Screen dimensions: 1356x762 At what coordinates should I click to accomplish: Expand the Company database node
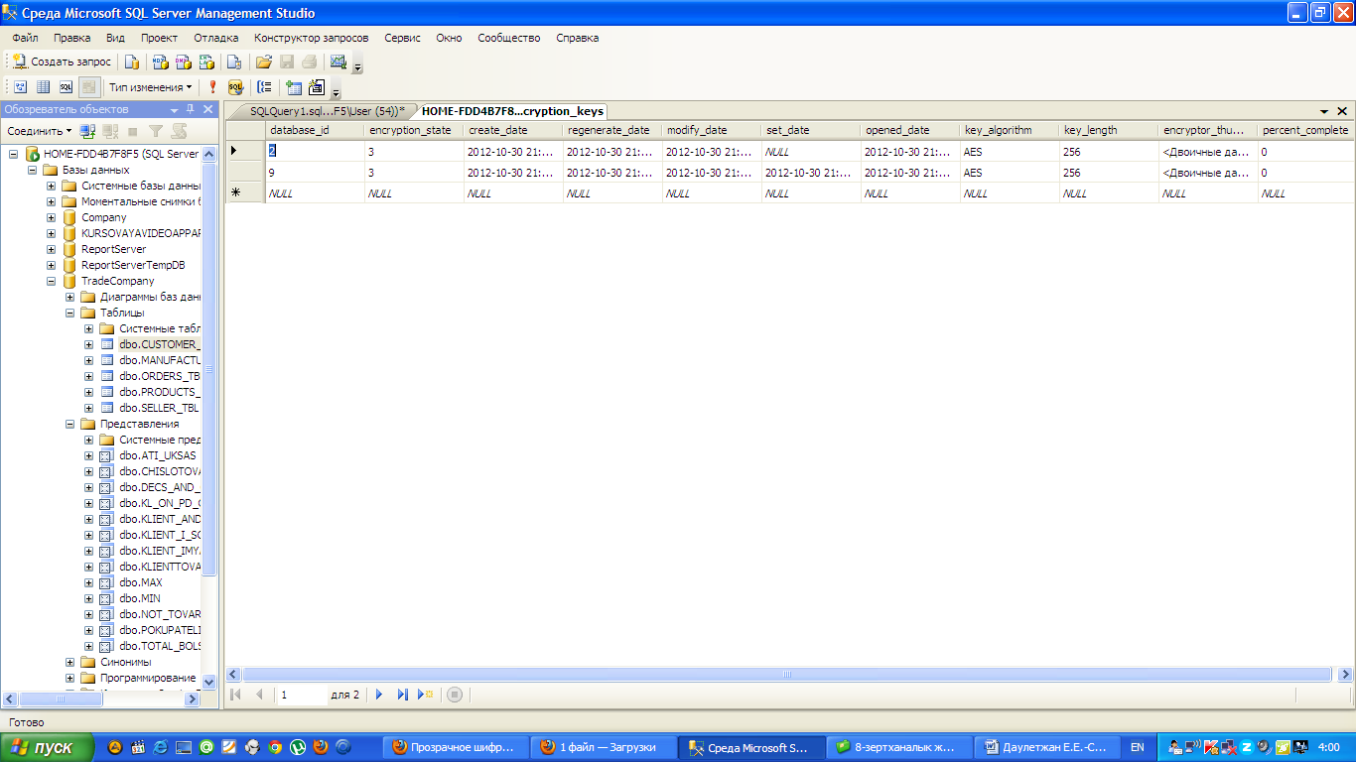click(x=52, y=217)
